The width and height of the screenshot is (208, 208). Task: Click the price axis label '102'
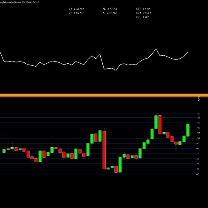point(198,138)
